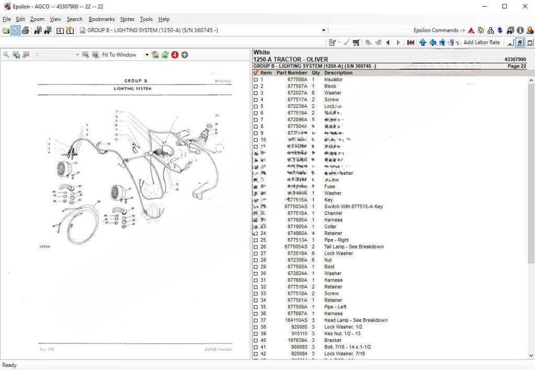Click the dollar sign pricing icon
The height and width of the screenshot is (370, 535).
tap(500, 30)
